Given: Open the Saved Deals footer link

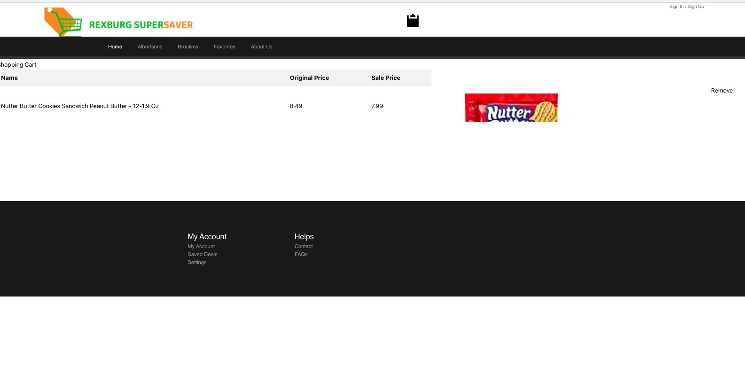Looking at the screenshot, I should pyautogui.click(x=203, y=254).
